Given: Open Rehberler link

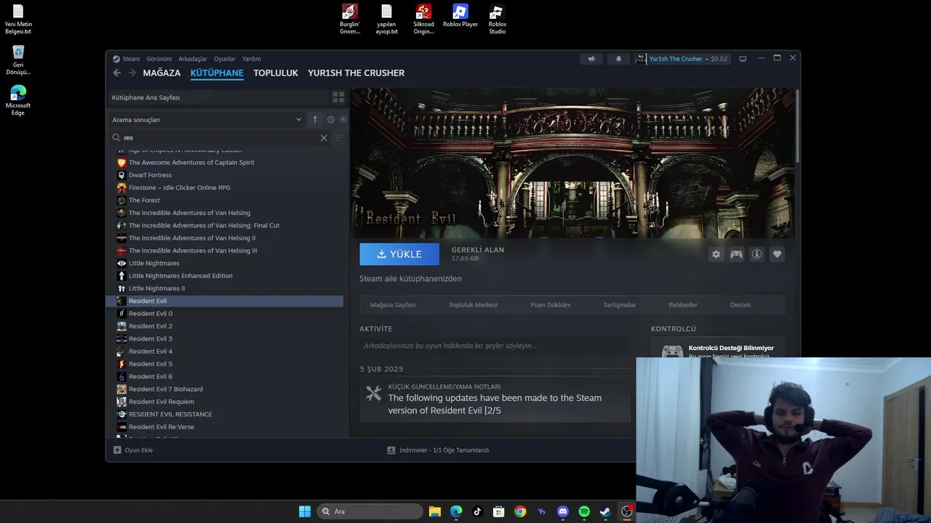Looking at the screenshot, I should [683, 305].
